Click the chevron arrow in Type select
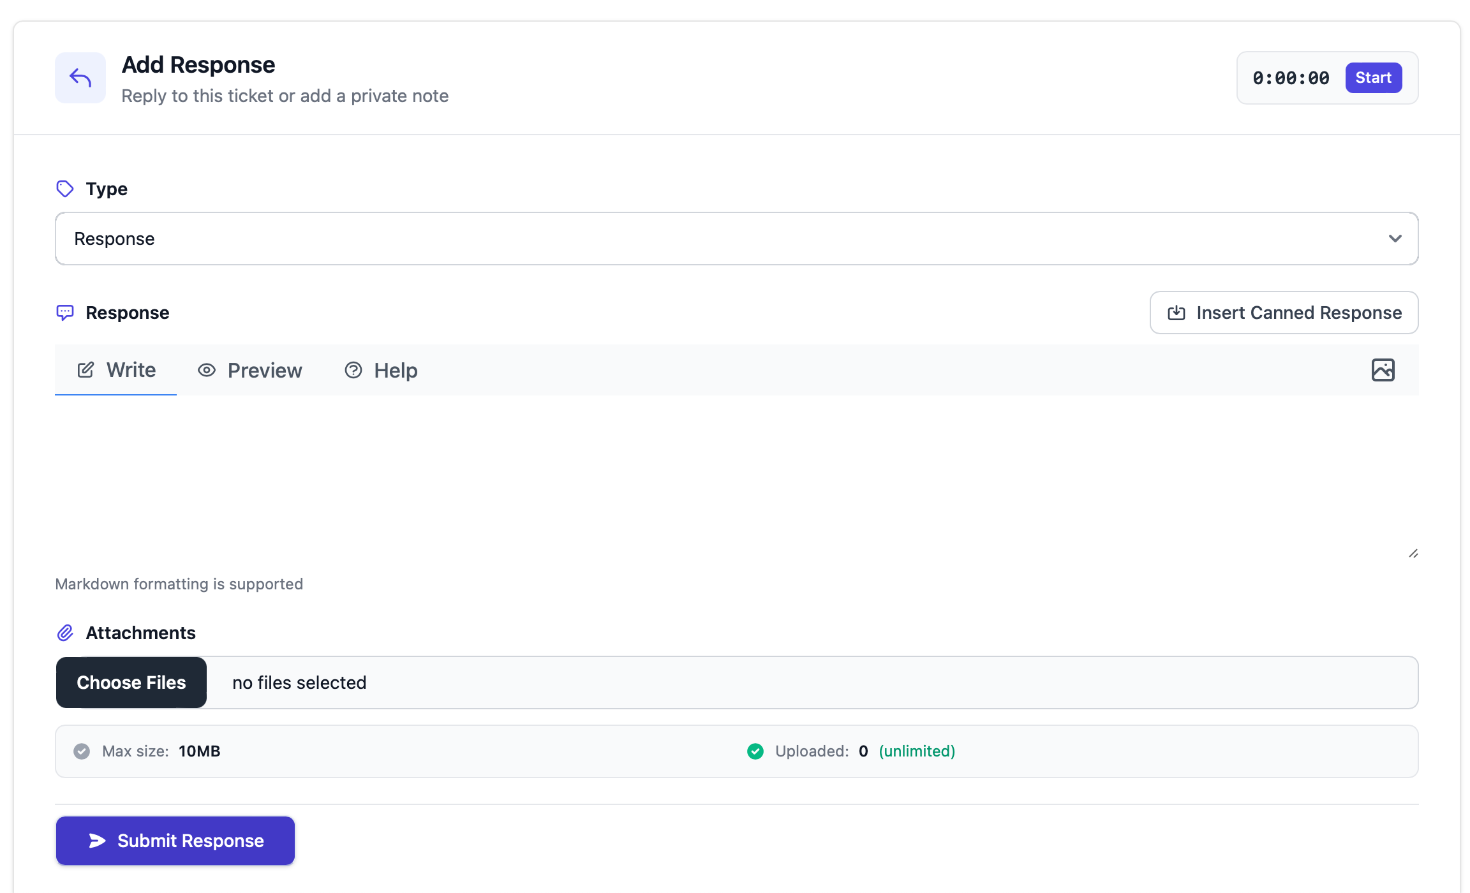Viewport: 1470px width, 893px height. coord(1395,239)
